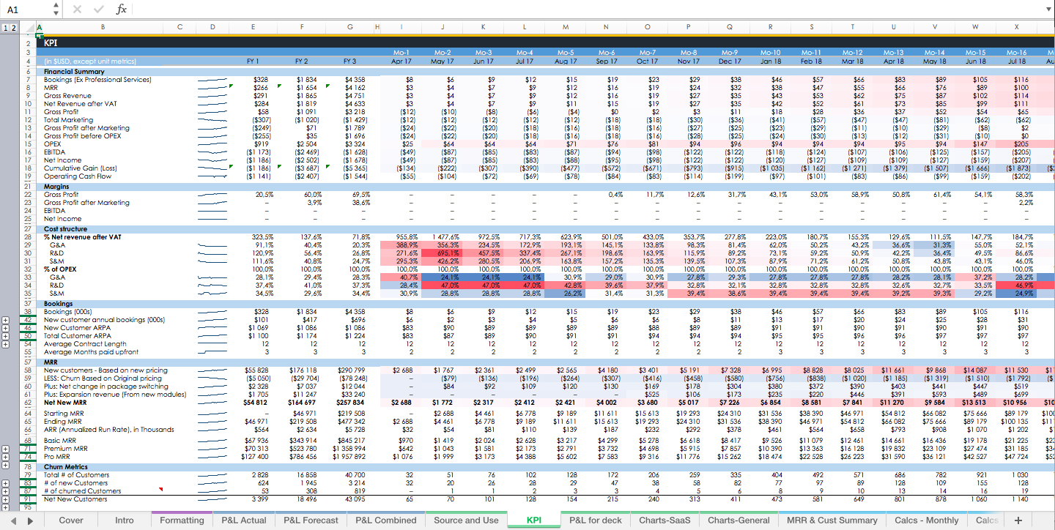Switch to the Intro sheet tab

(125, 520)
